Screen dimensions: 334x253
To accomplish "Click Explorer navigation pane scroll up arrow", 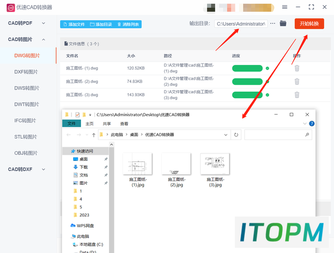I will click(x=111, y=145).
